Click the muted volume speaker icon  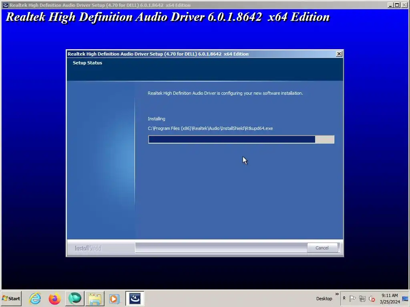point(372,298)
